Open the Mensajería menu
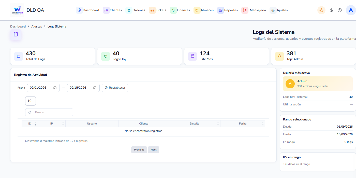 click(x=254, y=10)
